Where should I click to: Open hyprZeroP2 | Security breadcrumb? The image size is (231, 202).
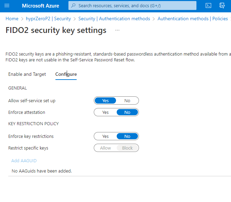[48, 19]
